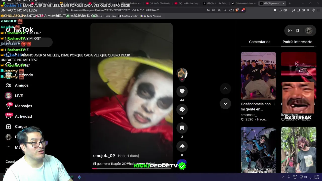Open the zoom magnifier icon in address bar

click(x=225, y=10)
